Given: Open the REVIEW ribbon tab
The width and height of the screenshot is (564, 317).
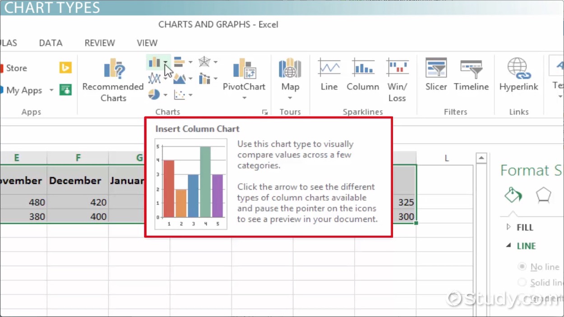Looking at the screenshot, I should coord(100,43).
